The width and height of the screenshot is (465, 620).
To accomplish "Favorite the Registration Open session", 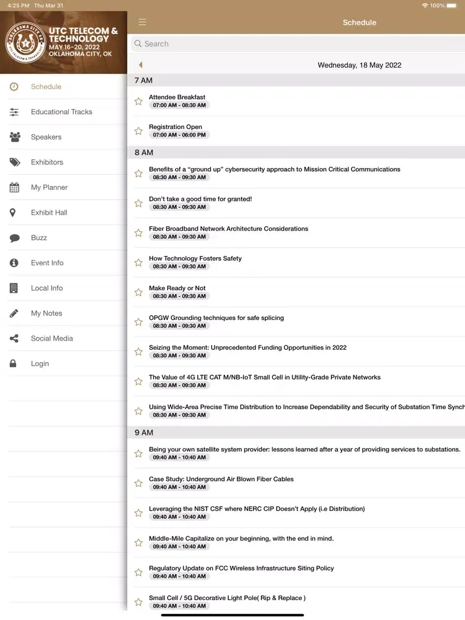I will click(x=138, y=131).
